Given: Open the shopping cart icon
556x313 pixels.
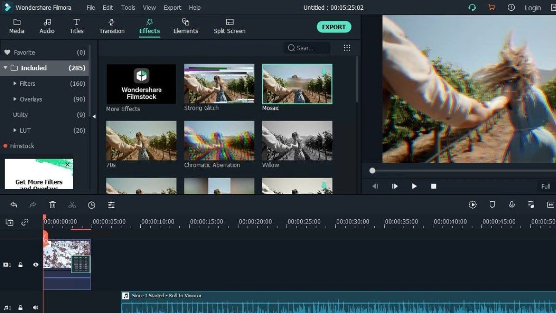Looking at the screenshot, I should (492, 7).
